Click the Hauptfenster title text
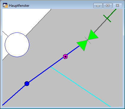Viewport: 125px width, 109px height. (x=19, y=6)
